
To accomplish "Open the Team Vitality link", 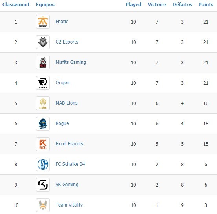I will point(69,205).
